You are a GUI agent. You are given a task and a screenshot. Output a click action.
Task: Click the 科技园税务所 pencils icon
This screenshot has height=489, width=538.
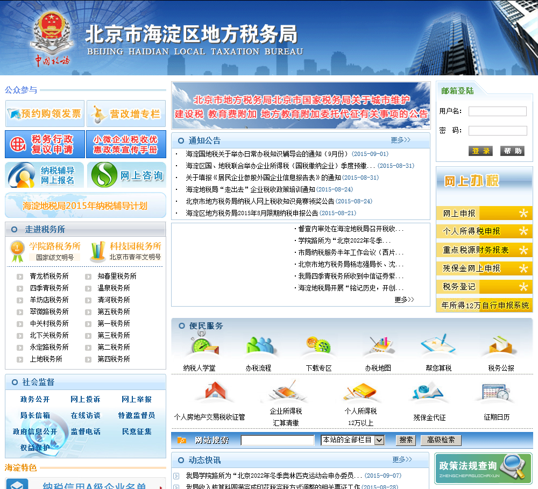point(97,251)
